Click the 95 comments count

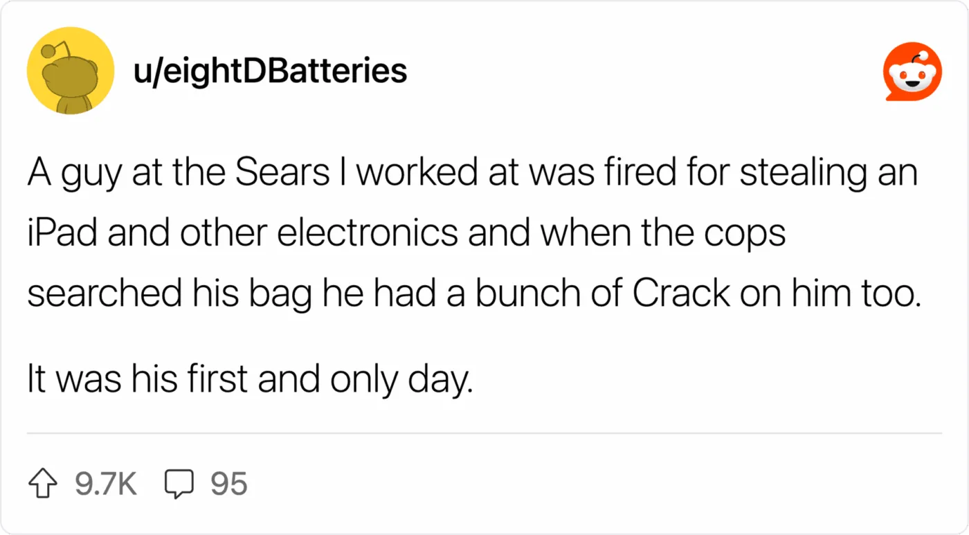pos(229,484)
